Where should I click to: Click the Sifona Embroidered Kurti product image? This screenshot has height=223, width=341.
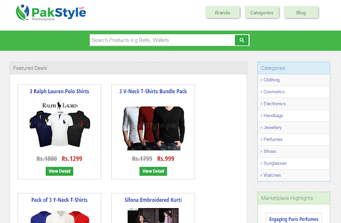(153, 216)
